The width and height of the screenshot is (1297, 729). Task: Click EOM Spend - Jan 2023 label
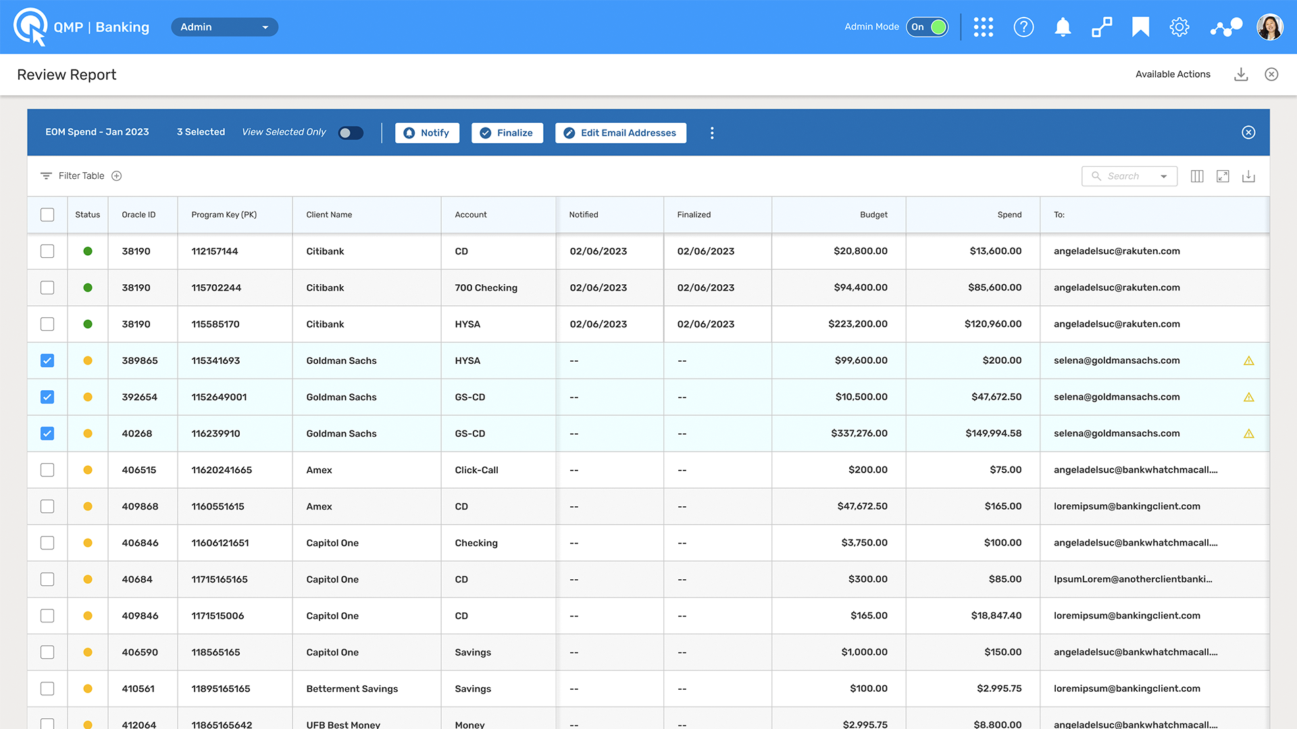97,132
